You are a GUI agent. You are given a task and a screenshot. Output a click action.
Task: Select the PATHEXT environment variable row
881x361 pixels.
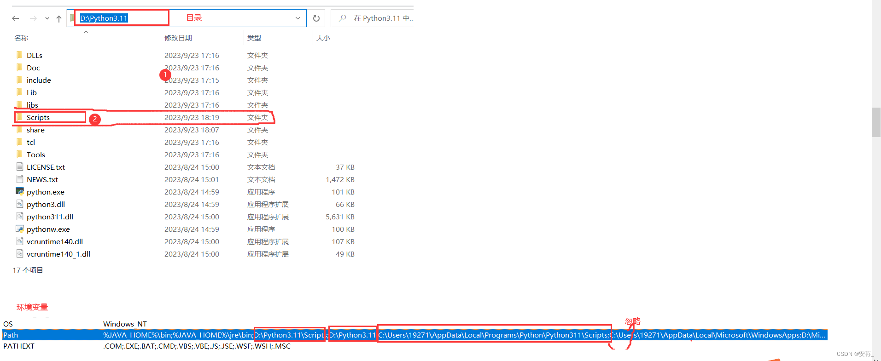[x=414, y=346]
